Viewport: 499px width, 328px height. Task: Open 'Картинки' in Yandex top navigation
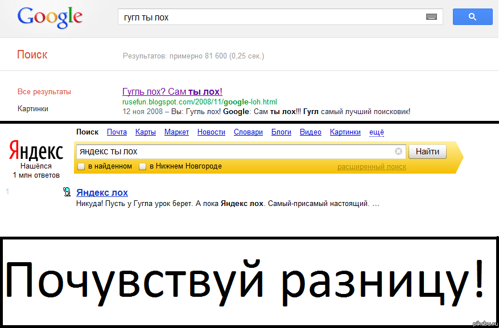point(345,132)
